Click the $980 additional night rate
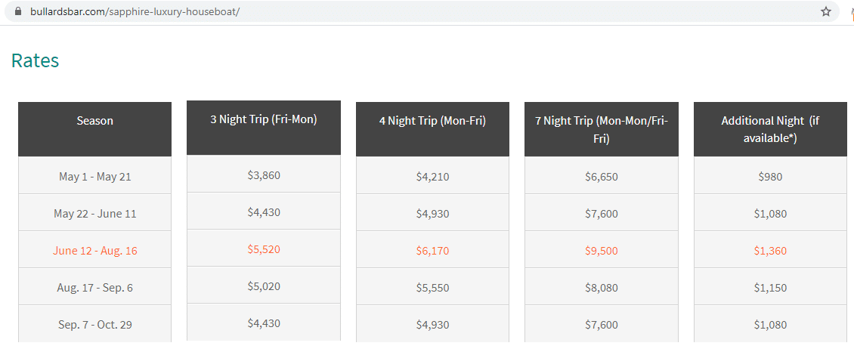854x352 pixels. pos(770,176)
